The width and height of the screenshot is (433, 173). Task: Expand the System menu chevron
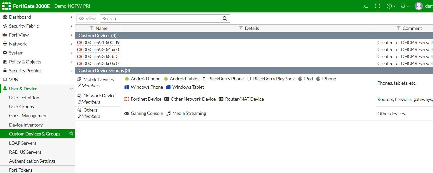[x=71, y=53]
